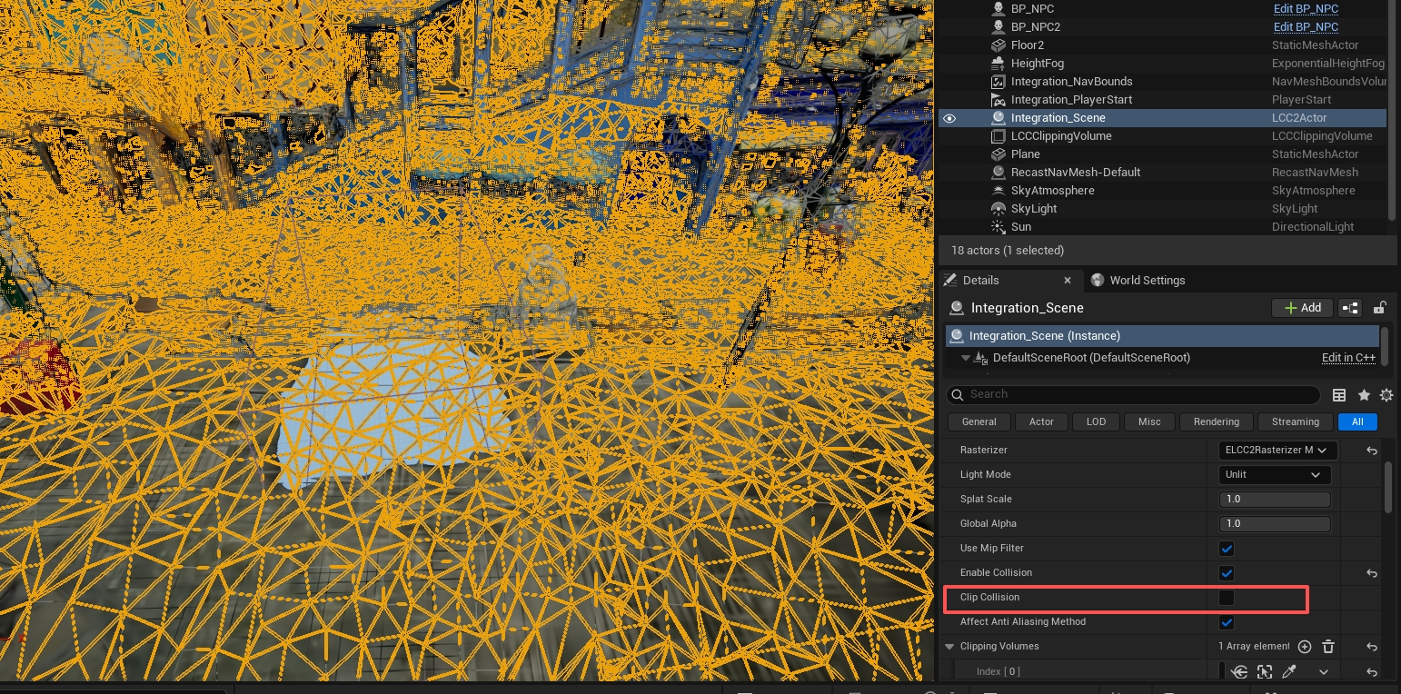The height and width of the screenshot is (694, 1401).
Task: Click the Floor2 static mesh icon
Action: (998, 45)
